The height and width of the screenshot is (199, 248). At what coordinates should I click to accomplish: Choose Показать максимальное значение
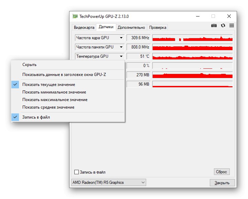point(68,100)
